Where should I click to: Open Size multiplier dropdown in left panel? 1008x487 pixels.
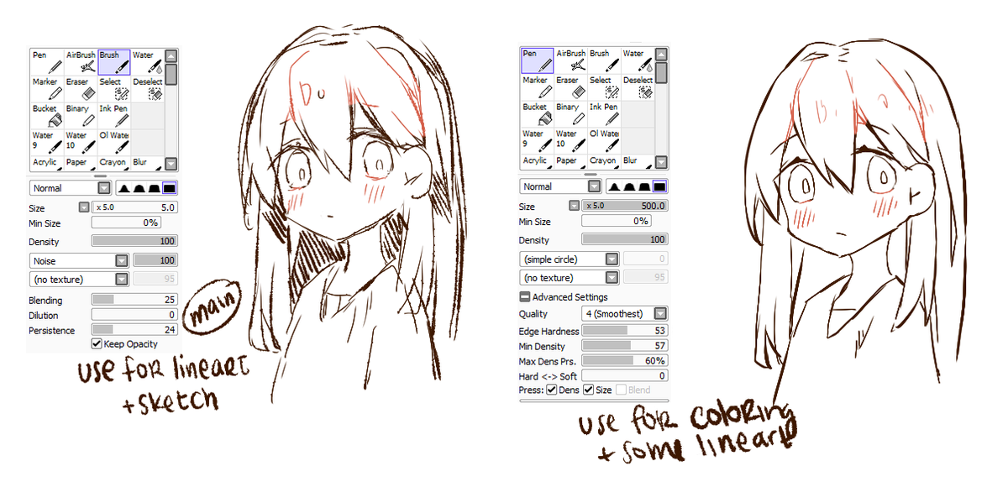(x=84, y=207)
